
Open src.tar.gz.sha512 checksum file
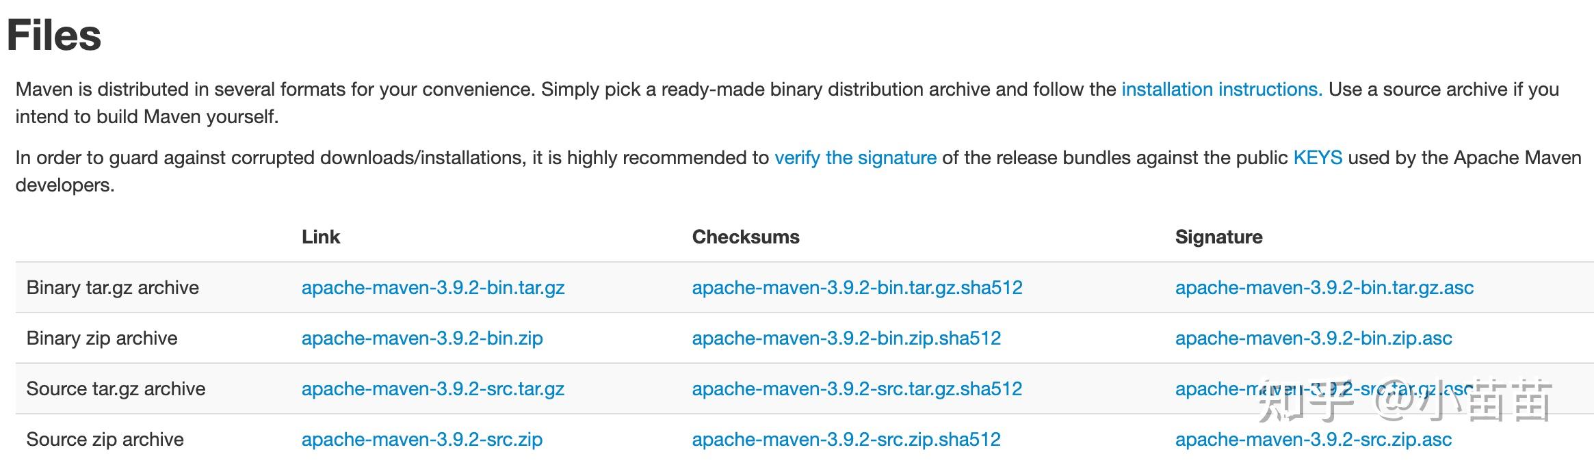coord(857,389)
